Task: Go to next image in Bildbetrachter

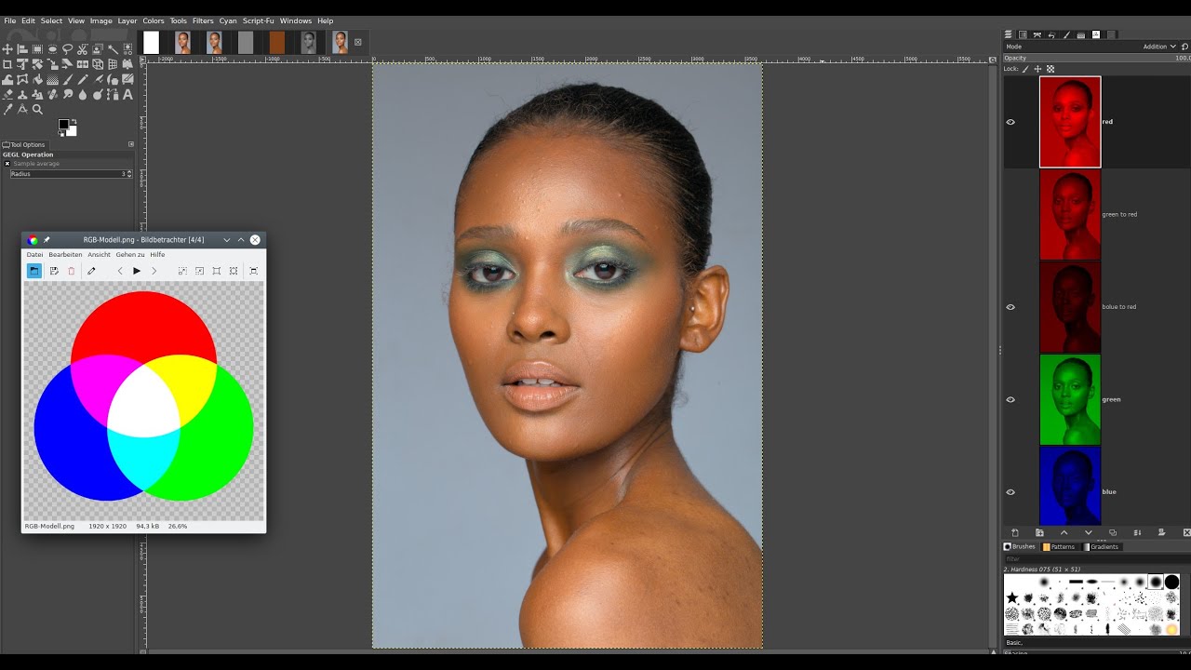Action: pos(154,271)
